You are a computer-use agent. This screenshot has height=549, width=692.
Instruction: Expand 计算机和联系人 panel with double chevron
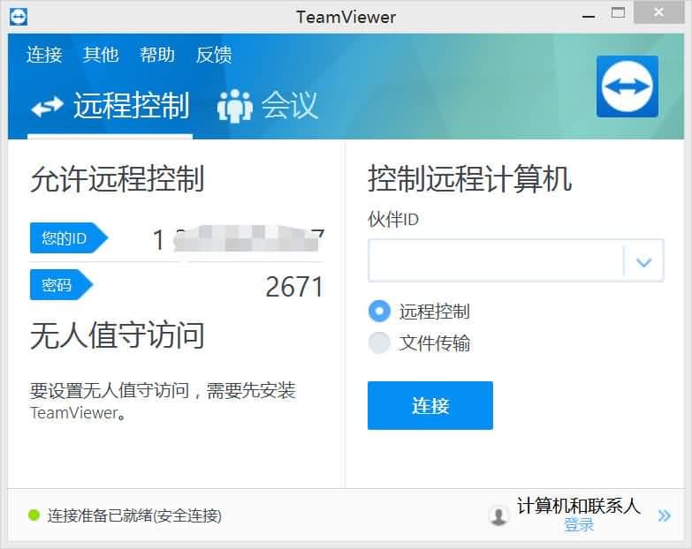pos(664,515)
